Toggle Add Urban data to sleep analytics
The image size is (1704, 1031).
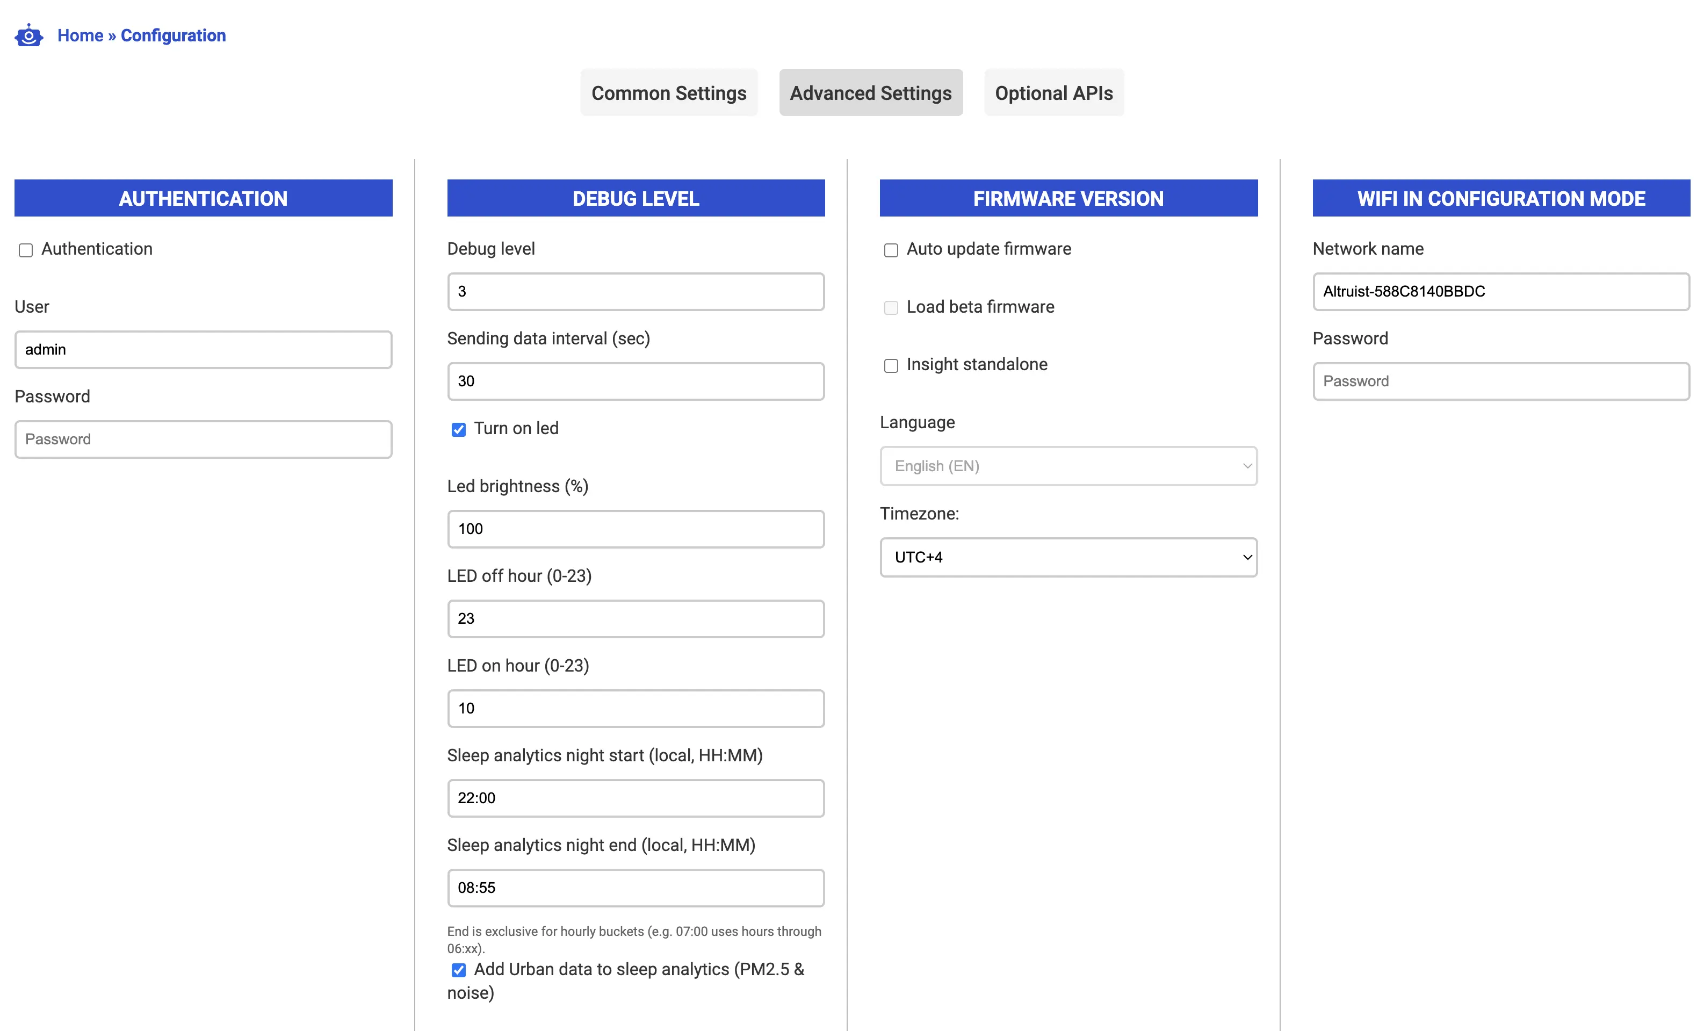click(459, 970)
